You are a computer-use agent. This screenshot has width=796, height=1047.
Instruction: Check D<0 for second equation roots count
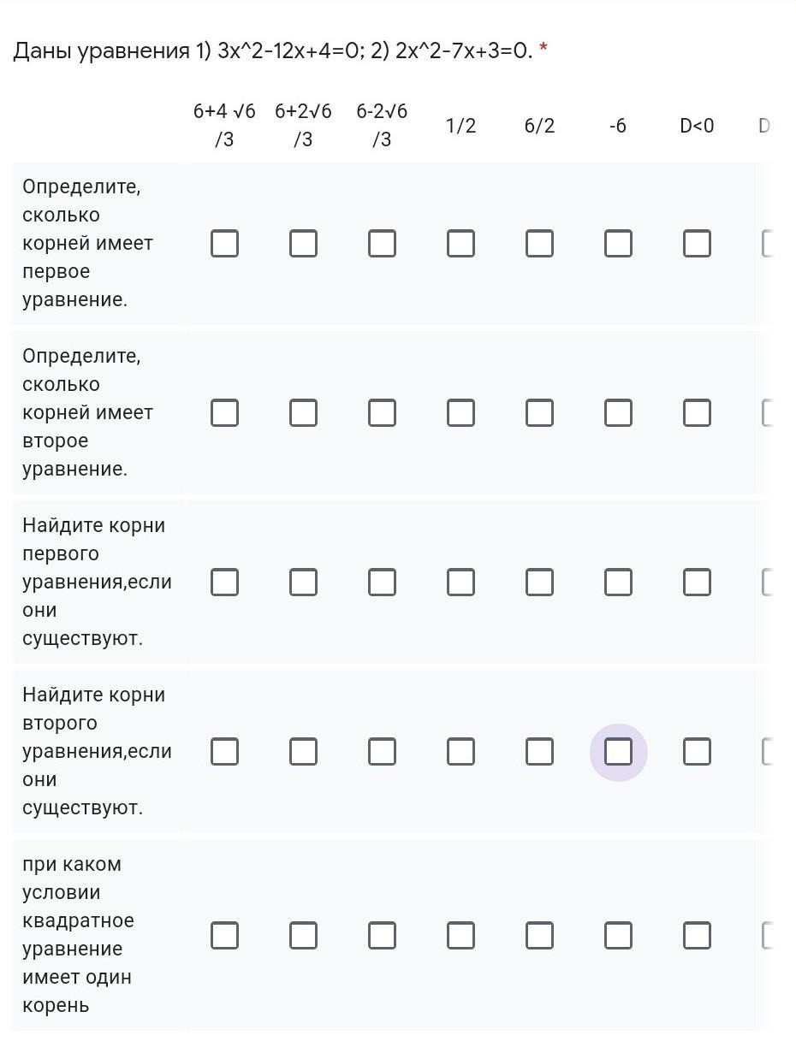pyautogui.click(x=697, y=413)
